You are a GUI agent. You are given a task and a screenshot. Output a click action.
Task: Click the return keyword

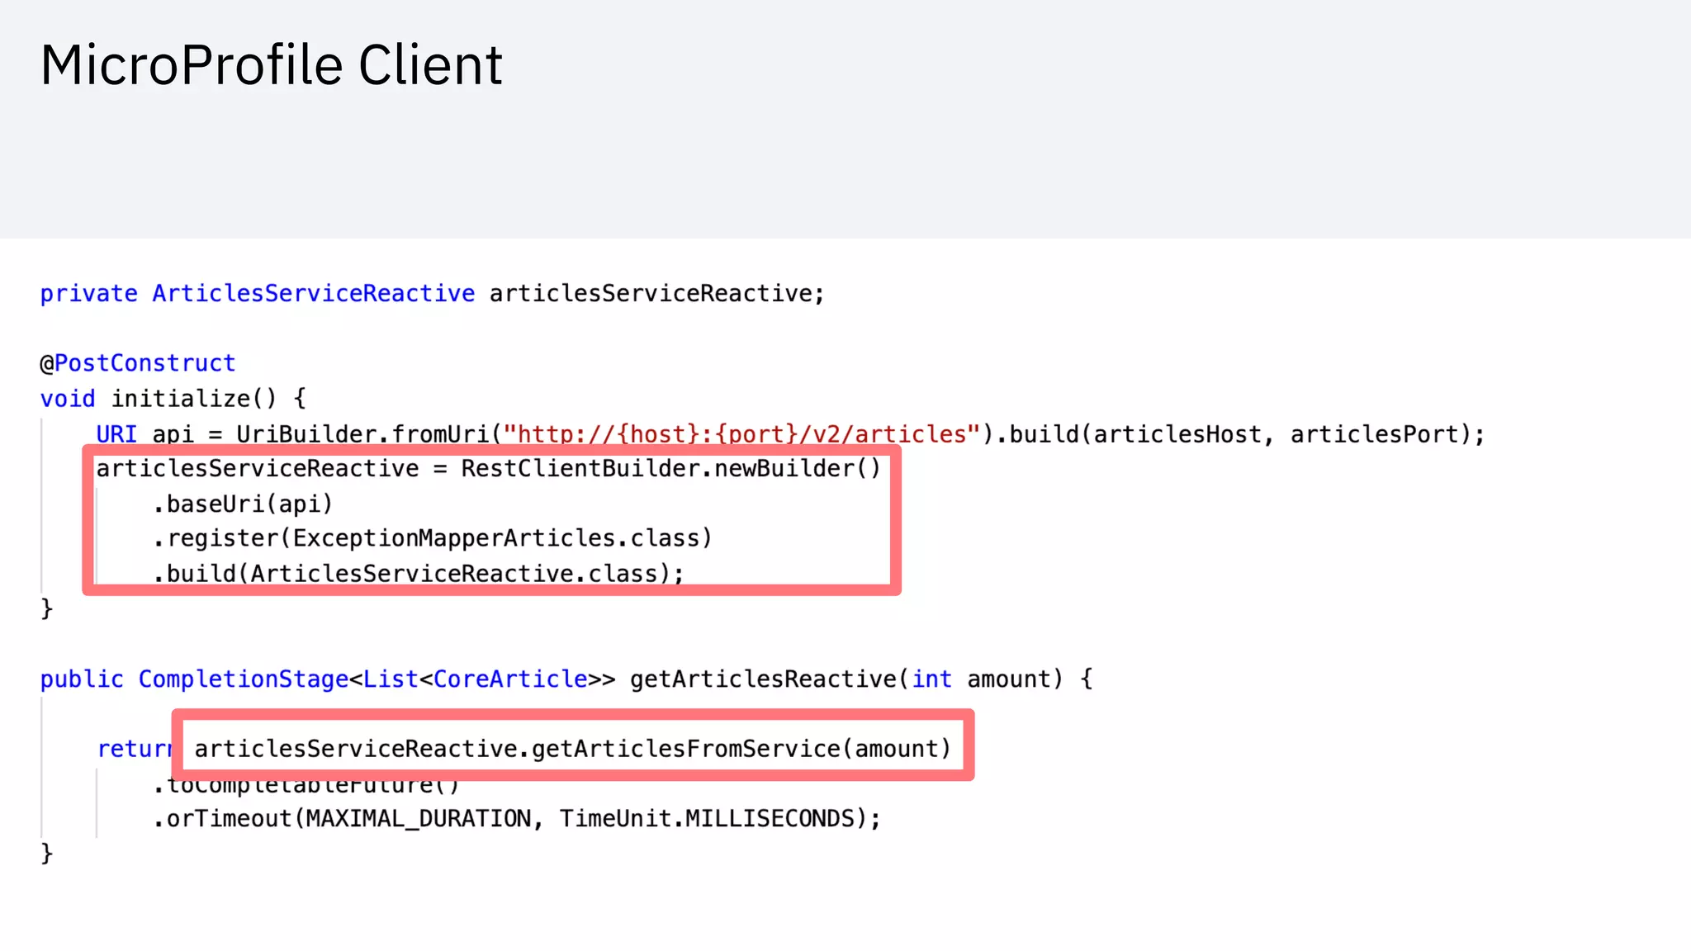coord(134,749)
